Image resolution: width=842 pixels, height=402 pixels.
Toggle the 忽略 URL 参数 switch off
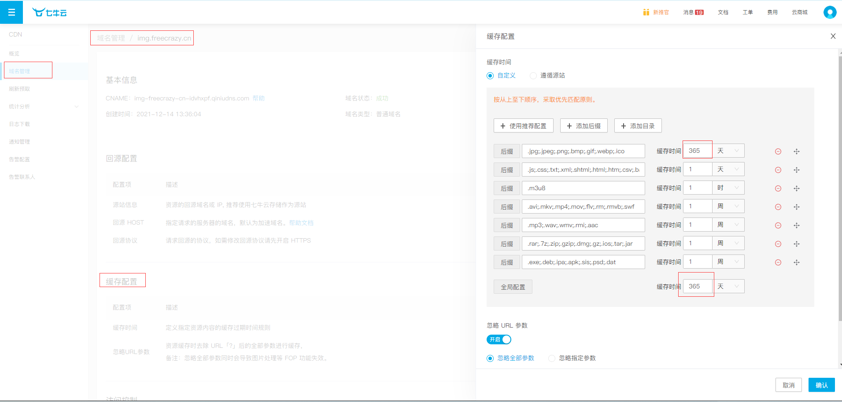(499, 339)
